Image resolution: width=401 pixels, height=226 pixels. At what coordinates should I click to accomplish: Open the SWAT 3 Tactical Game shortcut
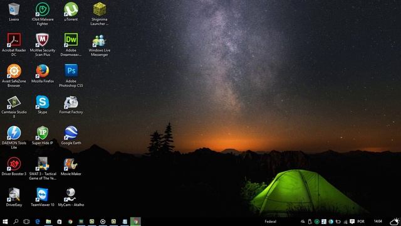pos(43,168)
